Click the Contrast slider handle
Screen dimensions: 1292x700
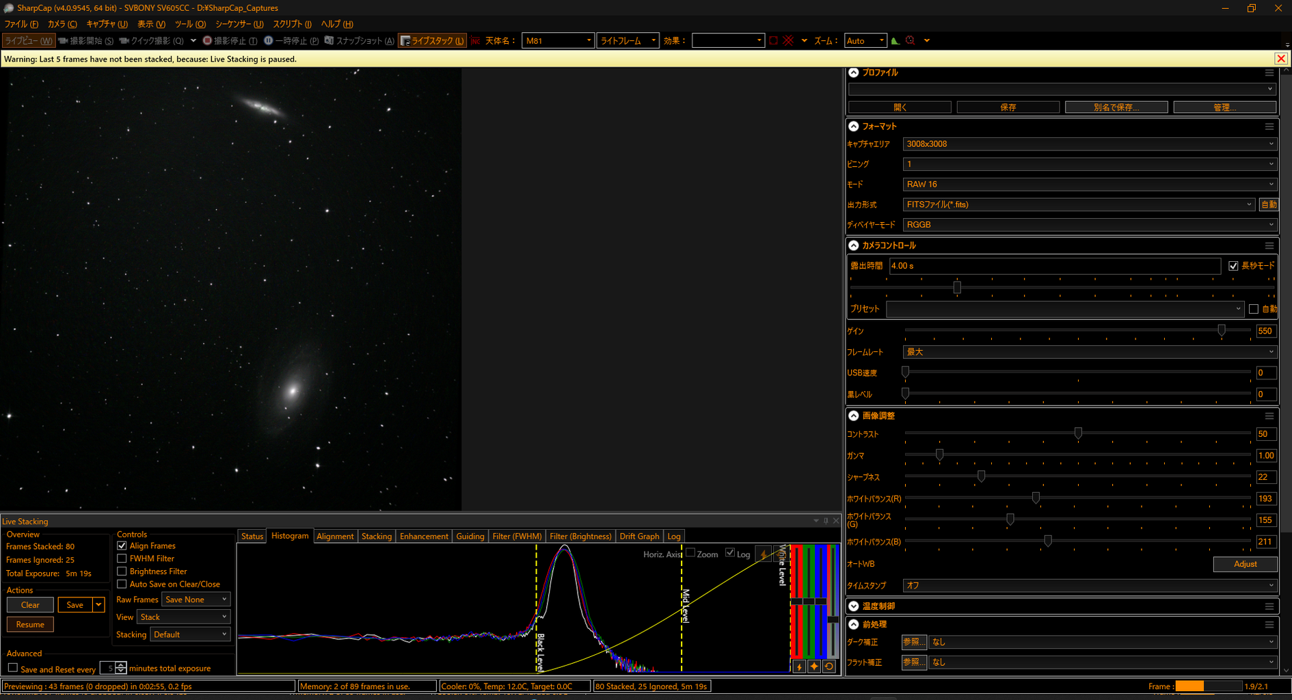[1078, 433]
